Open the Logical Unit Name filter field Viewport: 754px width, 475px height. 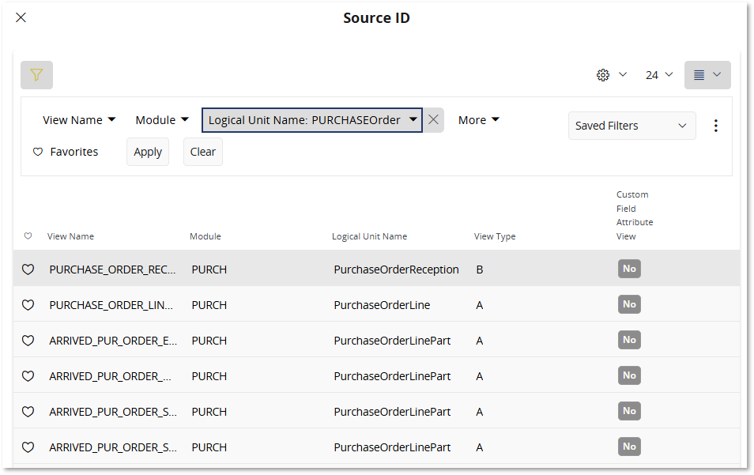click(x=312, y=119)
